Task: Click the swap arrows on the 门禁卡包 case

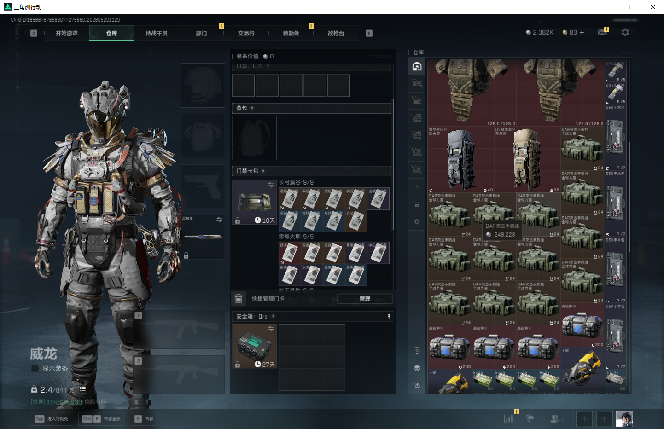Action: [x=271, y=185]
